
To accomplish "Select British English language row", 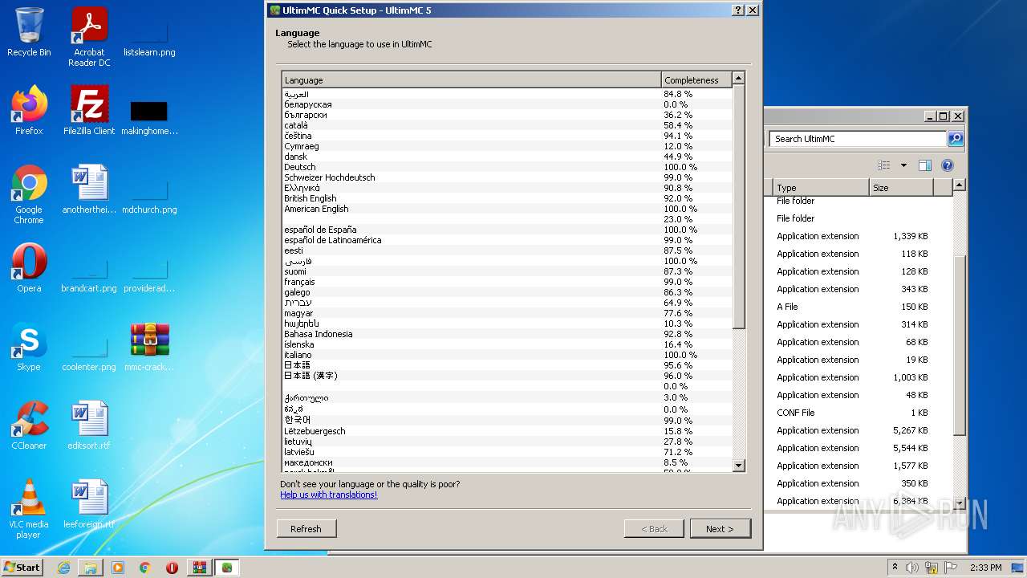I will (x=507, y=198).
